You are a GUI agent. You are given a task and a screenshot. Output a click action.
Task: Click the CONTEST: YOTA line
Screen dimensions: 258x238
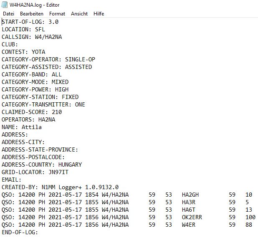(23, 52)
